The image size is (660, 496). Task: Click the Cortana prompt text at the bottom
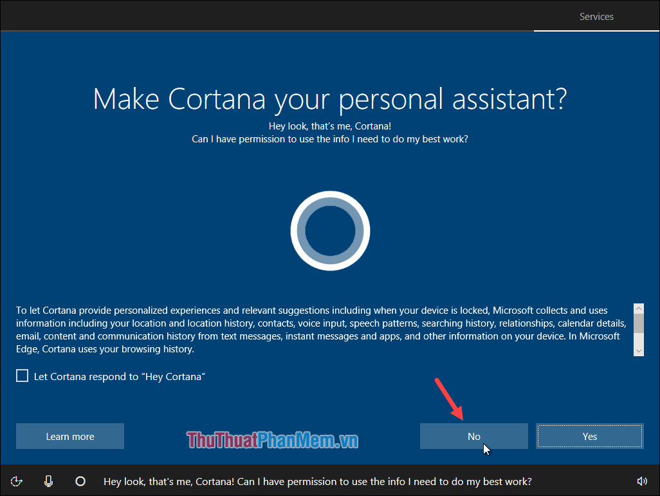tap(318, 481)
